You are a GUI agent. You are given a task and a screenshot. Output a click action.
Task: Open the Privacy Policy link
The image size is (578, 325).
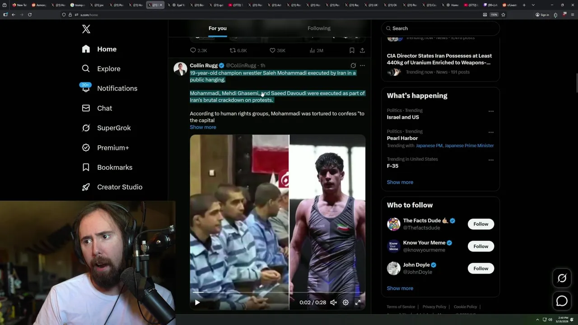[x=434, y=307]
